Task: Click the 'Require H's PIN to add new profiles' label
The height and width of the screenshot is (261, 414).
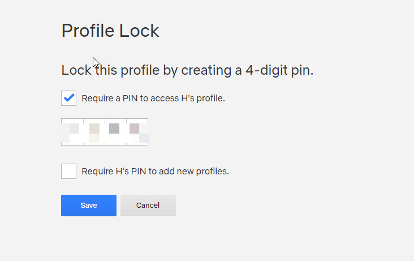Action: 155,172
